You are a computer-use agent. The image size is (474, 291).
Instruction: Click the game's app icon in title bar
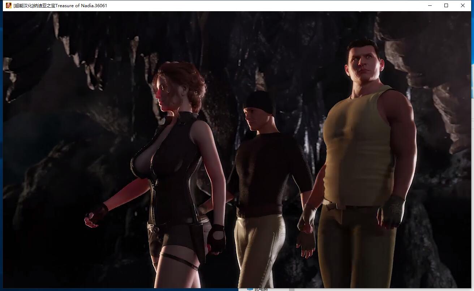(8, 5)
